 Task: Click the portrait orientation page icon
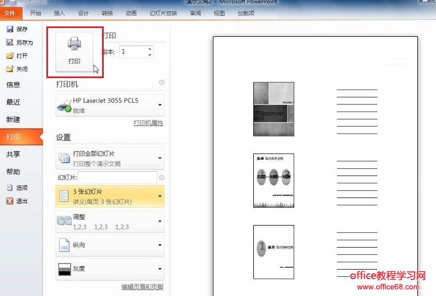(x=64, y=245)
